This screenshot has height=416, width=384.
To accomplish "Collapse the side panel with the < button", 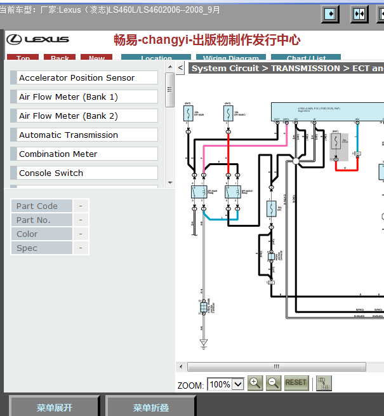I will (180, 68).
